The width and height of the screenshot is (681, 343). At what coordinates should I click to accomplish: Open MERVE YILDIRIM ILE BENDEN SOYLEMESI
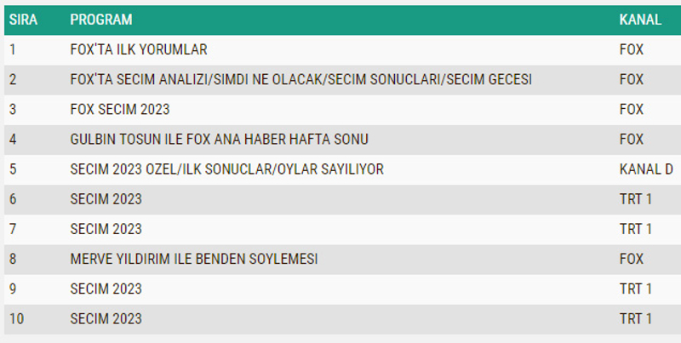click(194, 260)
